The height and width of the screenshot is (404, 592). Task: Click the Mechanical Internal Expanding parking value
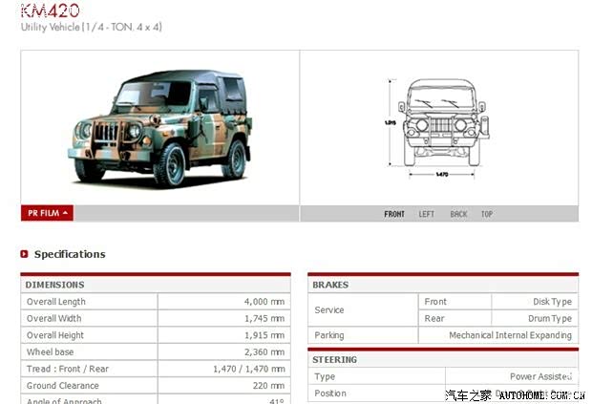click(x=510, y=335)
